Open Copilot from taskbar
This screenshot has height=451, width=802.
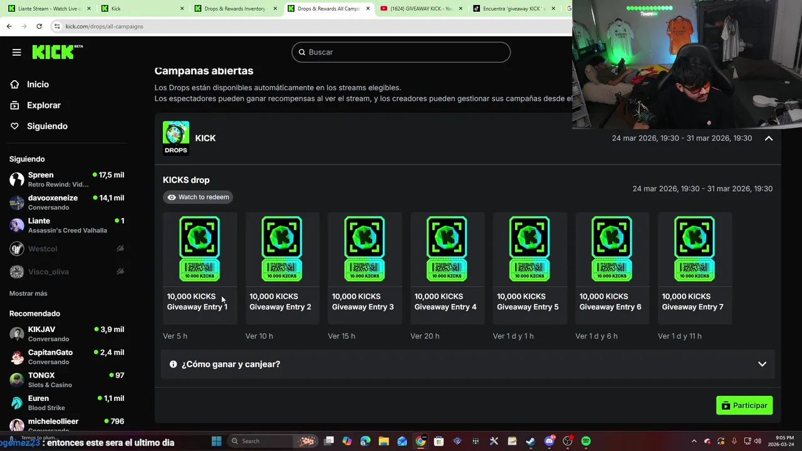point(347,441)
